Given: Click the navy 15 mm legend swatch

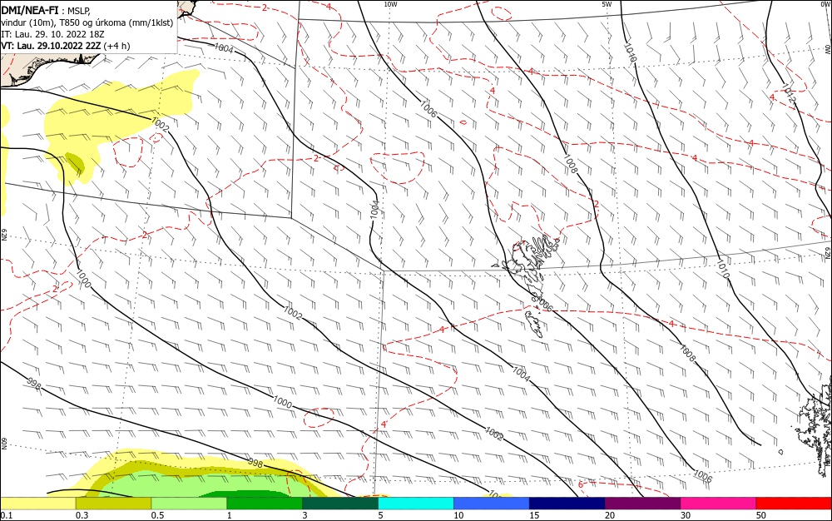Looking at the screenshot, I should coord(567,504).
